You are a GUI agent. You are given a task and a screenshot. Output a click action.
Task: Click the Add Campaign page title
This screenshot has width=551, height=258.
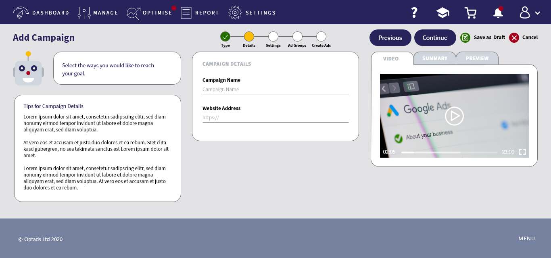[44, 37]
